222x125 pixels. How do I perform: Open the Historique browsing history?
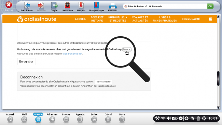[x=68, y=7]
